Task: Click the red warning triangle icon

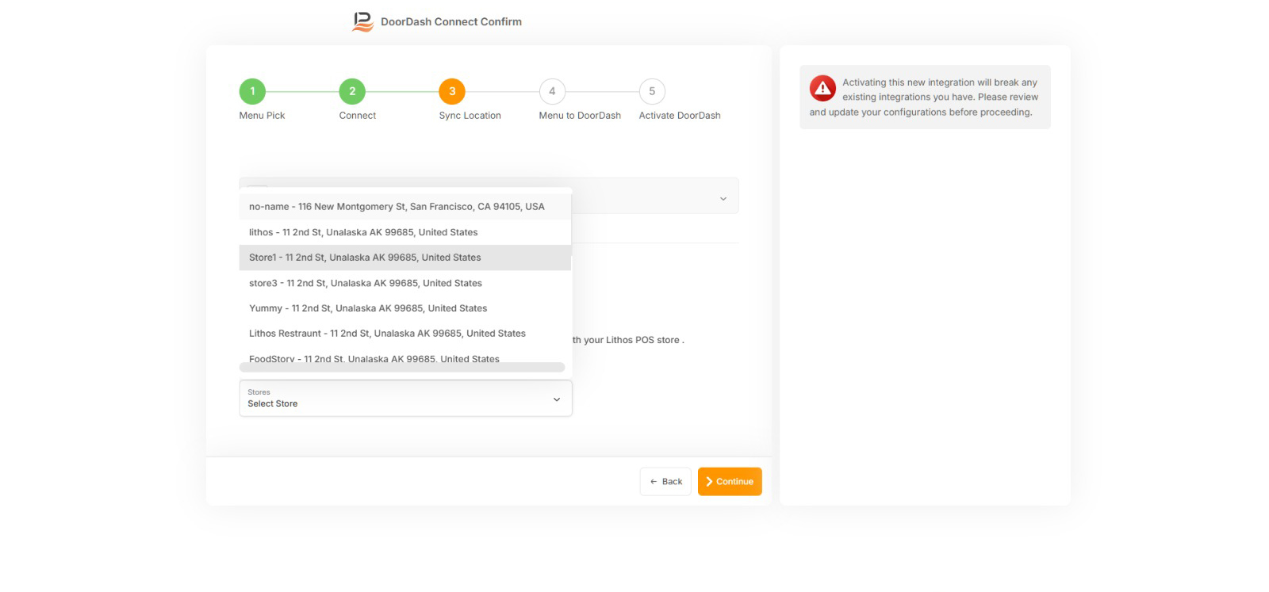Action: (x=822, y=88)
